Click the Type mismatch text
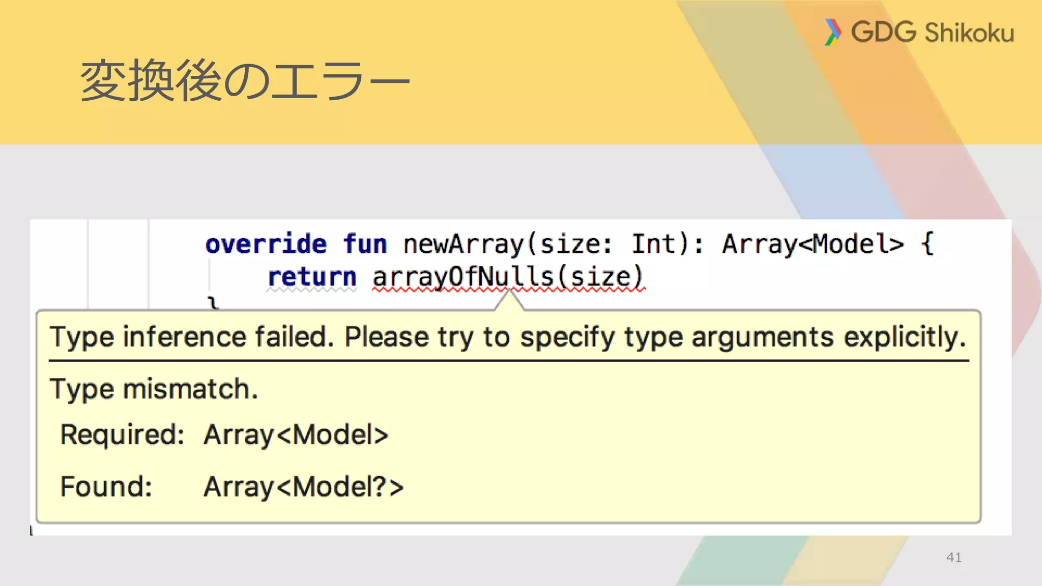 tap(154, 389)
